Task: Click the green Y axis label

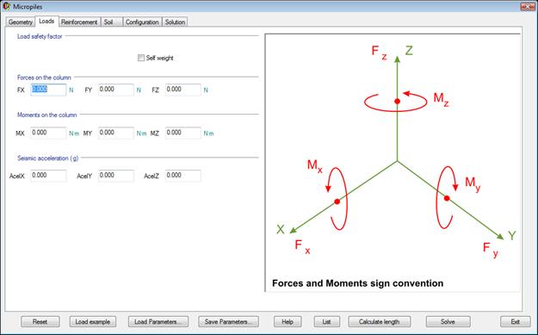Action: (512, 235)
